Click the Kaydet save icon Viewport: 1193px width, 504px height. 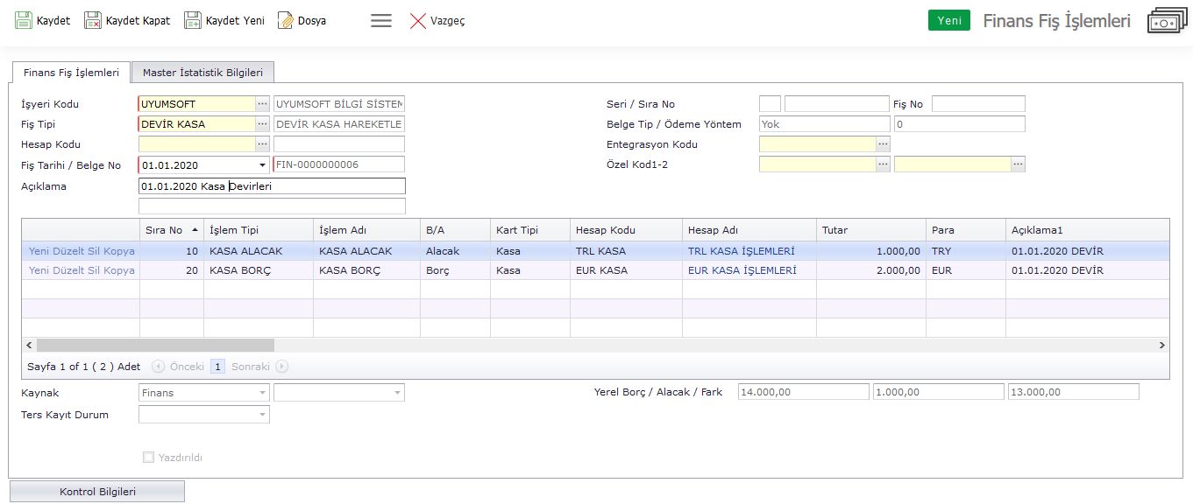tap(24, 20)
